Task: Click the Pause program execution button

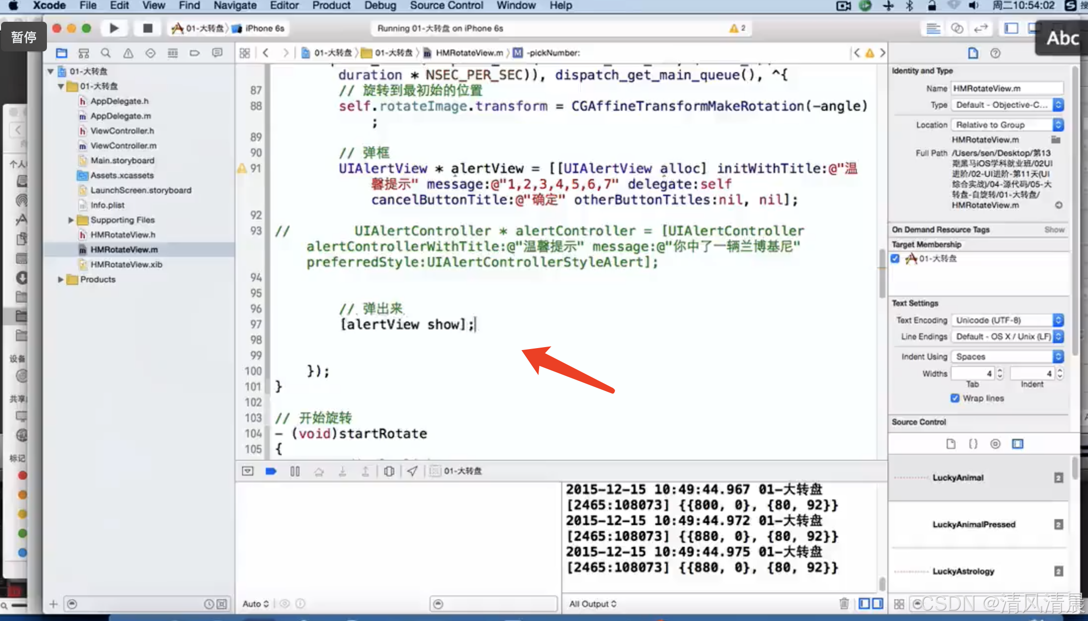Action: click(x=295, y=471)
